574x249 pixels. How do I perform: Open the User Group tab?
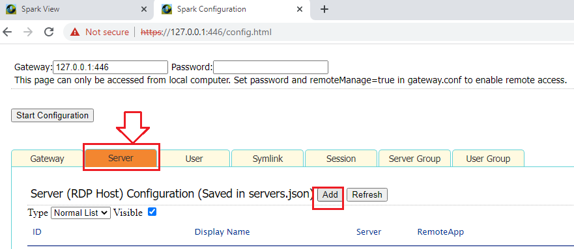coord(489,159)
